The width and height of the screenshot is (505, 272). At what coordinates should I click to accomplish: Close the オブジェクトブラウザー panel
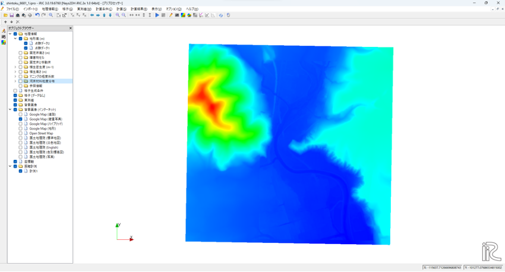[x=71, y=29]
